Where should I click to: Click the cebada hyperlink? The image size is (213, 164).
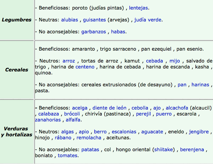[x=154, y=61]
